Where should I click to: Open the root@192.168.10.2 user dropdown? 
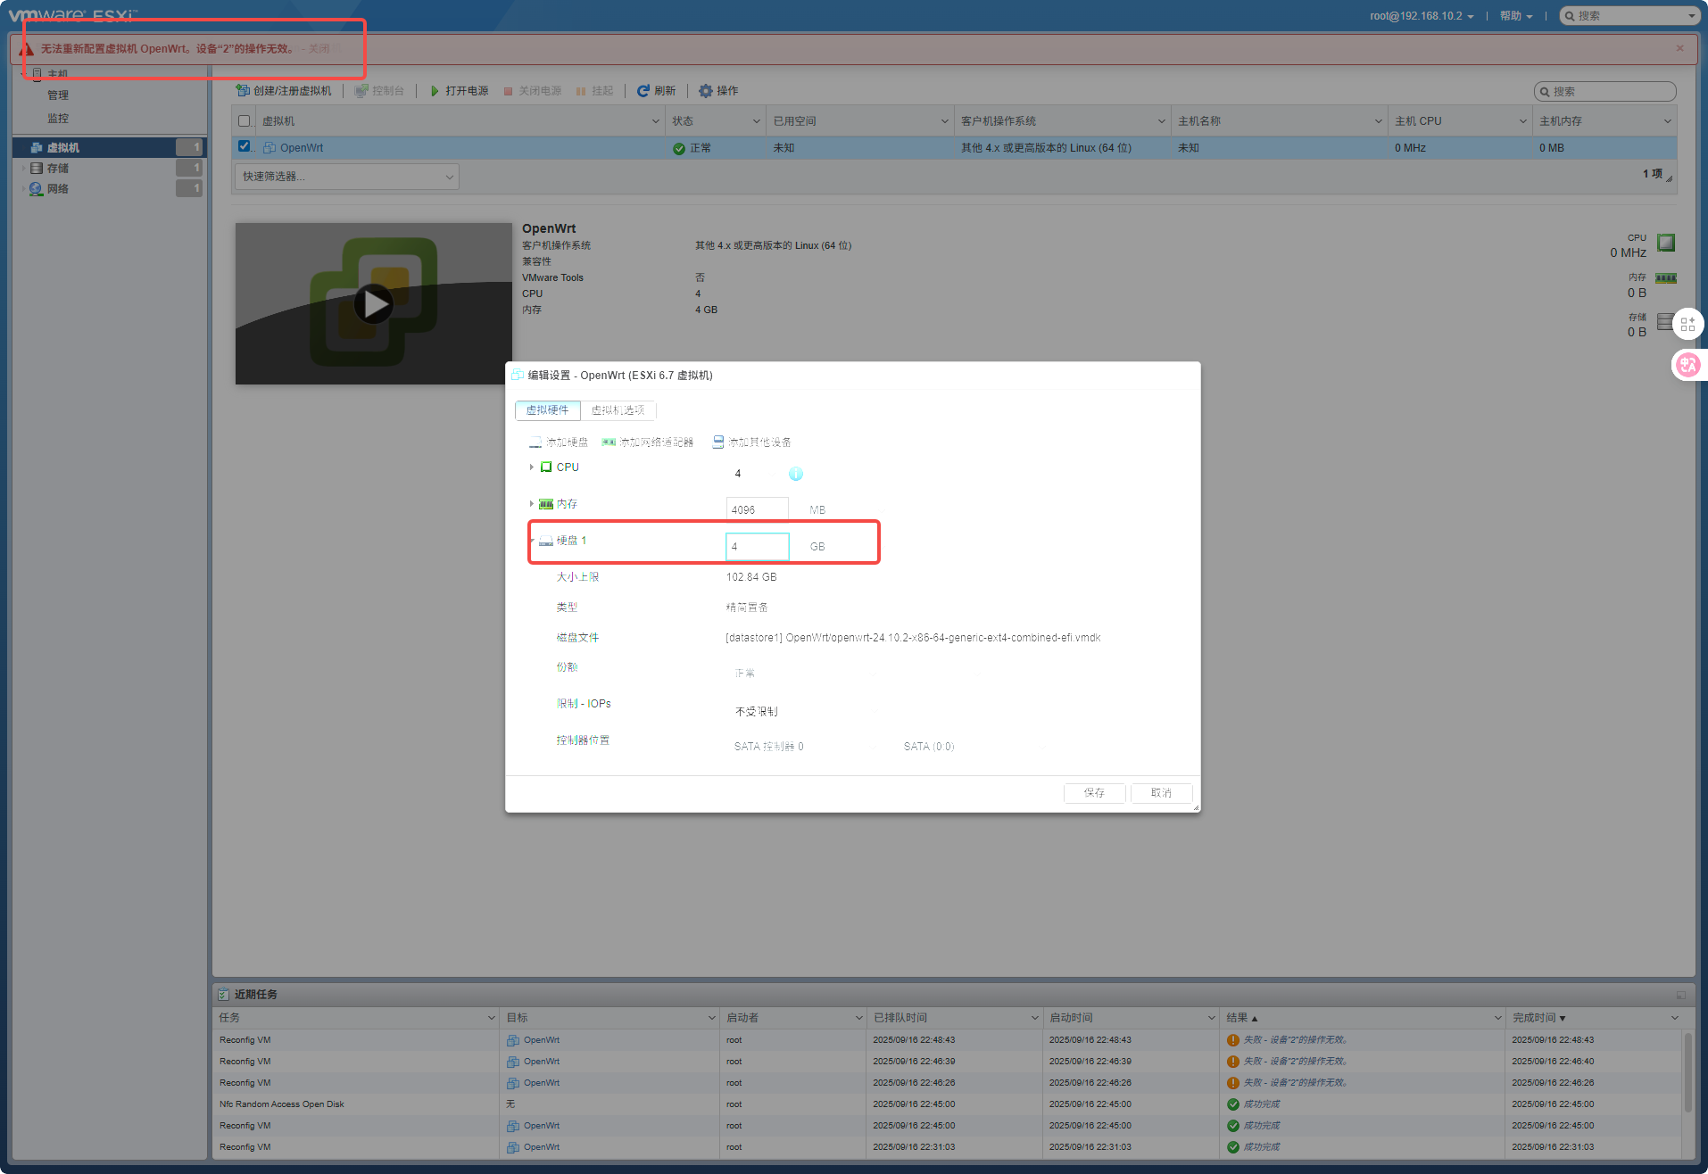point(1422,16)
